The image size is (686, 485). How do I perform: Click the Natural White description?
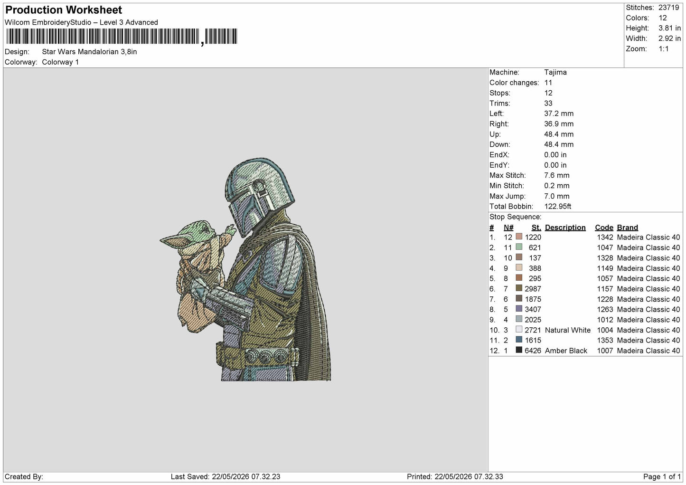pyautogui.click(x=568, y=330)
